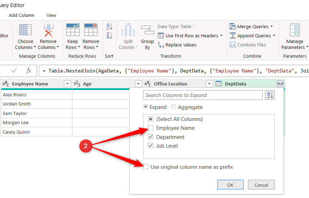Click the DeptData expand column icon
The height and width of the screenshot is (198, 309).
click(280, 84)
